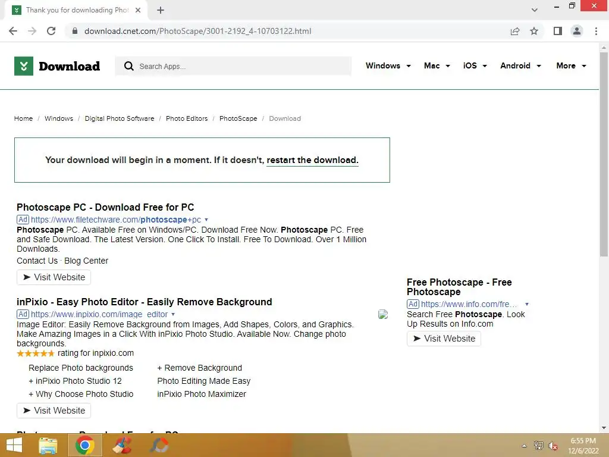Click '+ inPixio Photo Studio 12' link
The height and width of the screenshot is (457, 609).
75,381
